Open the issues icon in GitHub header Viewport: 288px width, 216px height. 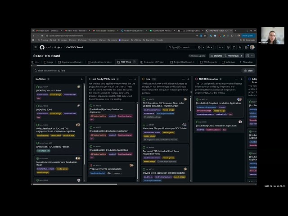228,47
